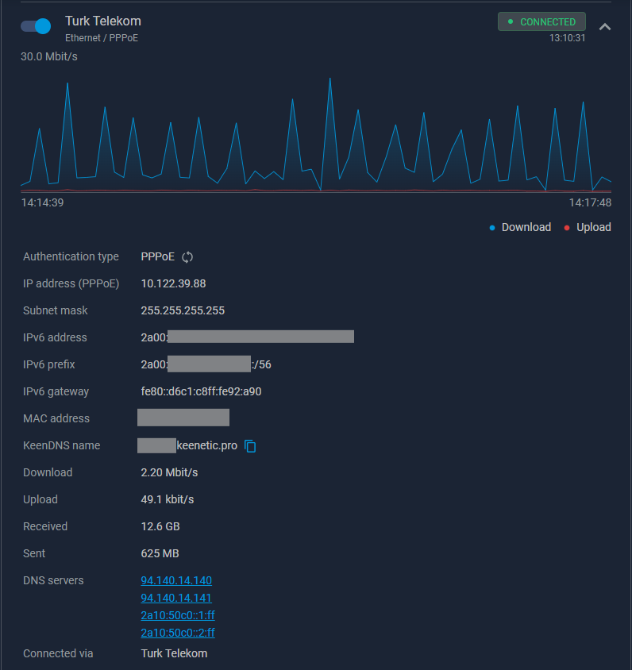
Task: Click the download speed 2.20 Mbit/s value
Action: click(169, 472)
